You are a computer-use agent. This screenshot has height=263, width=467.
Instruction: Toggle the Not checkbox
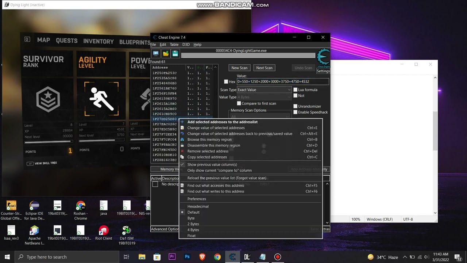coord(296,96)
